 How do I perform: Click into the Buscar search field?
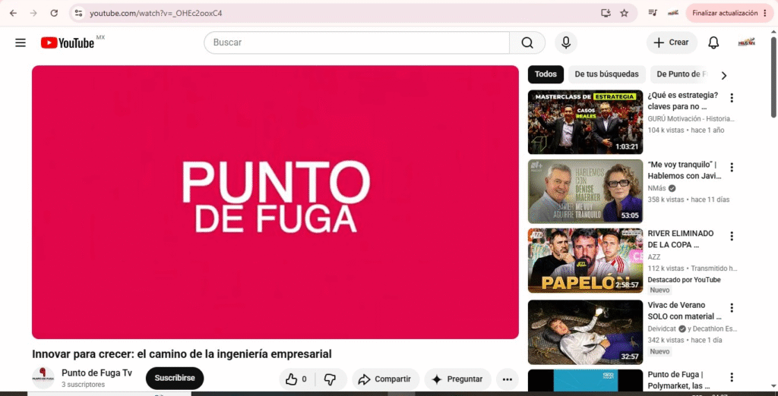click(357, 42)
